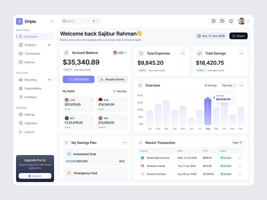Screen dimensions: 267x200
Task: Open the envelope messages icon
Action: click(x=222, y=21)
